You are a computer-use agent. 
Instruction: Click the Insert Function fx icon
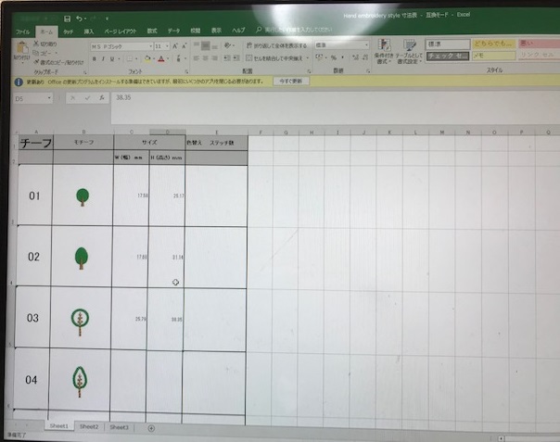pyautogui.click(x=102, y=97)
